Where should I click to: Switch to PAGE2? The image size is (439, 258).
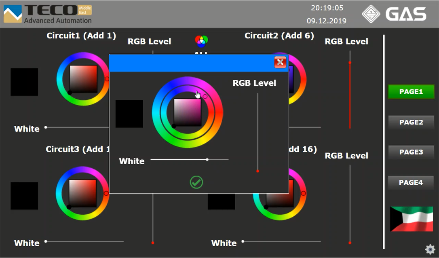[x=411, y=122]
